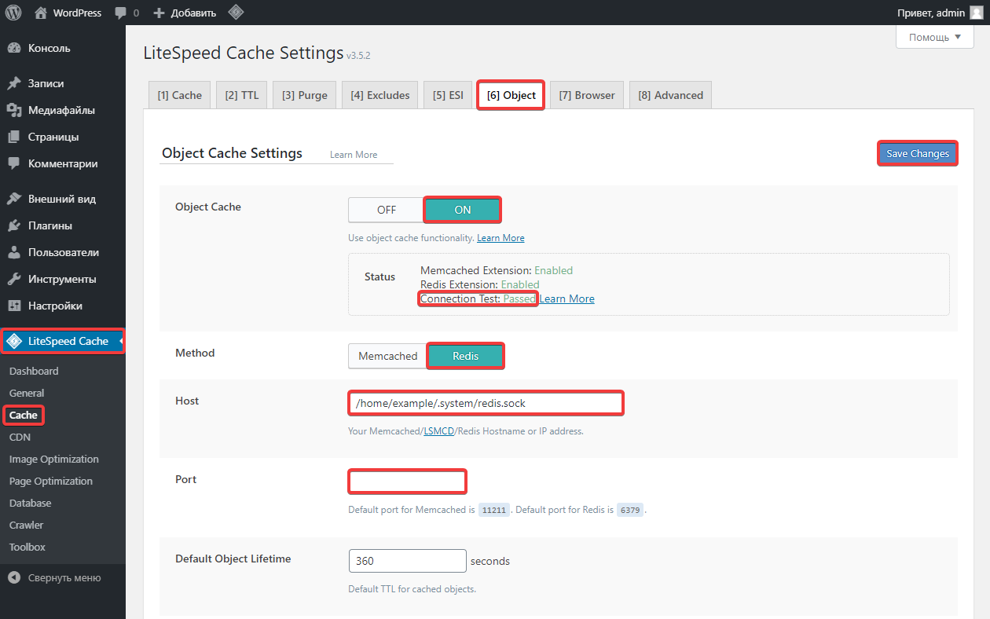Open the LiteSpeed diamond icon in admin bar
The width and height of the screenshot is (990, 619).
pyautogui.click(x=235, y=13)
